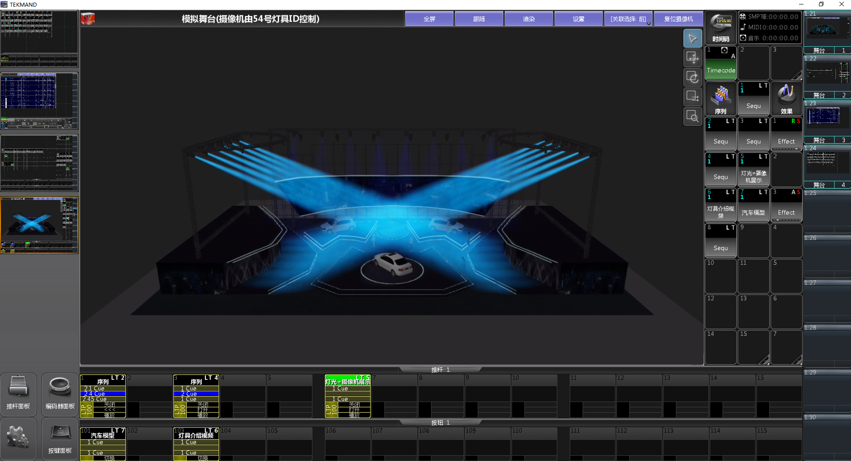Toggle 切换 on the 汽车模型 executor
Image resolution: width=851 pixels, height=461 pixels.
109,458
